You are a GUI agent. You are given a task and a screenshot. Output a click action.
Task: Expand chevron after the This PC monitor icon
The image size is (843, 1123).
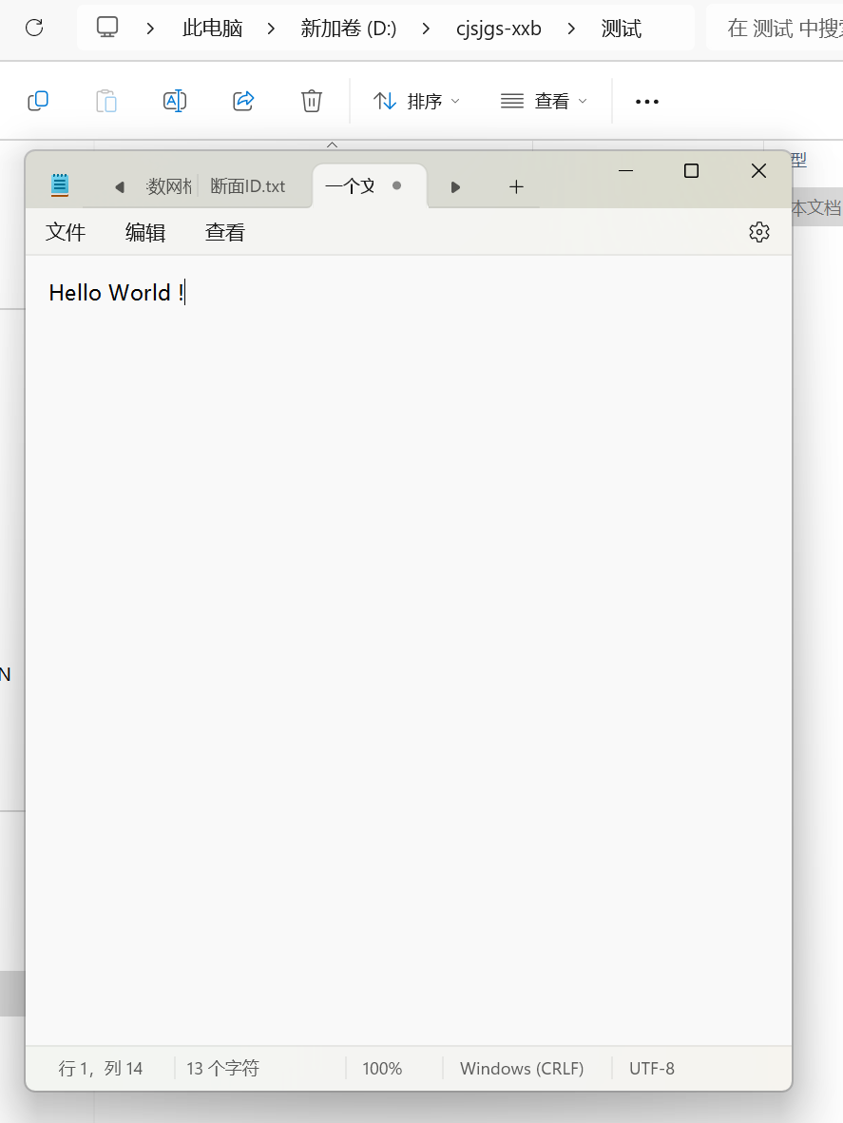(x=150, y=29)
